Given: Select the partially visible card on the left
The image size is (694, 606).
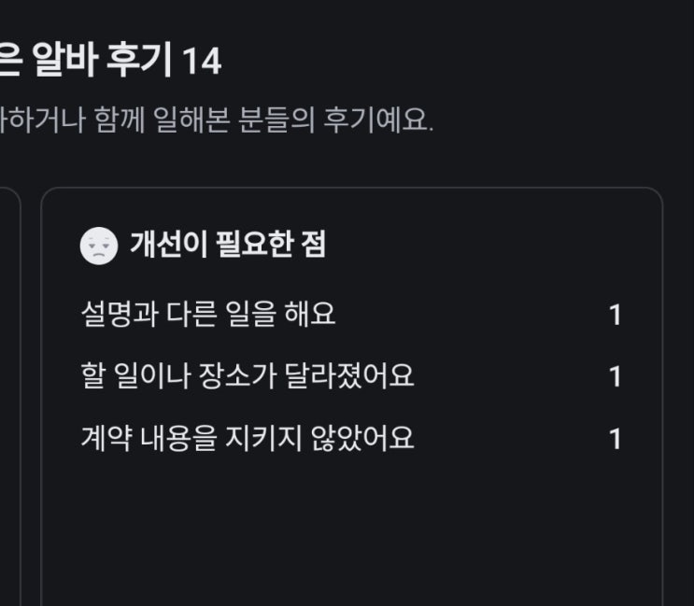Looking at the screenshot, I should point(9,396).
